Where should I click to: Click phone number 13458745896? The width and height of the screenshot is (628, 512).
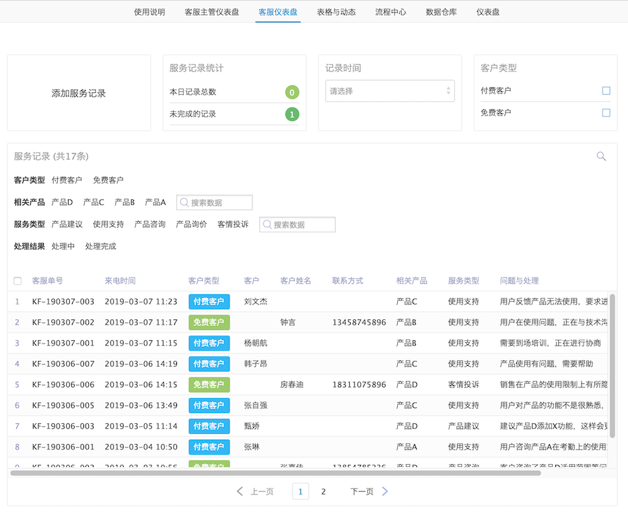(359, 322)
